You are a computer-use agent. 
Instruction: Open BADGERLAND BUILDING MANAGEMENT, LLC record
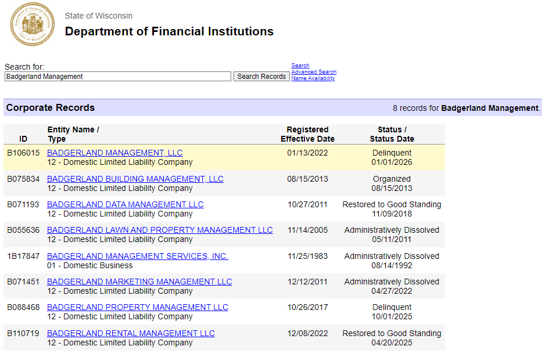pos(135,179)
